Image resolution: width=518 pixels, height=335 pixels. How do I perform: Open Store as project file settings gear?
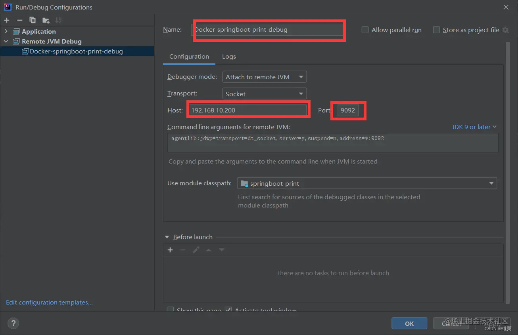point(505,30)
